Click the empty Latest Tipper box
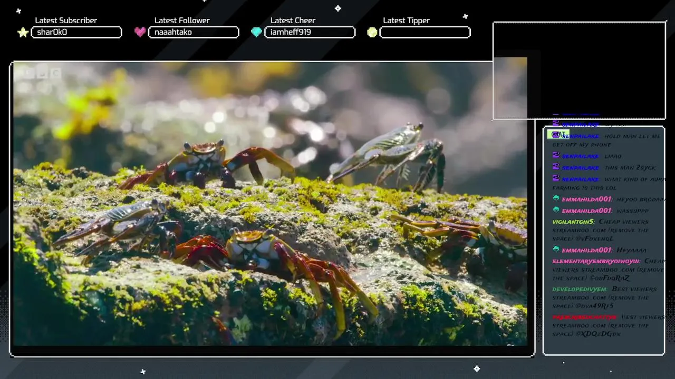This screenshot has width=675, height=379. [425, 32]
